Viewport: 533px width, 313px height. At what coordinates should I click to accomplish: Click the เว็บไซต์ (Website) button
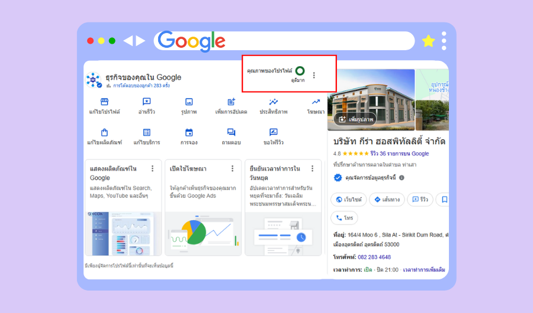[x=348, y=200]
